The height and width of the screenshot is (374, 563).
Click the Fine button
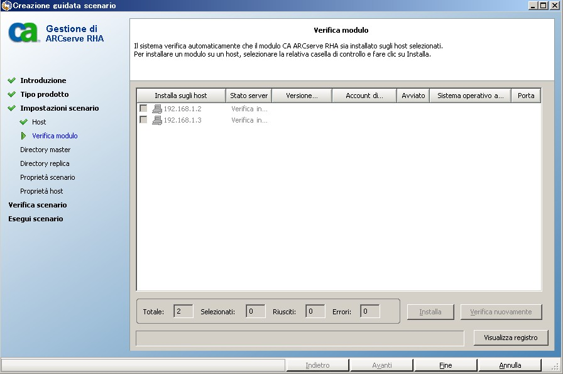(445, 365)
